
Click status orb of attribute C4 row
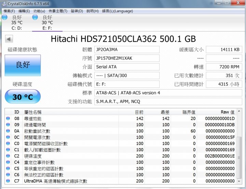point(8,162)
